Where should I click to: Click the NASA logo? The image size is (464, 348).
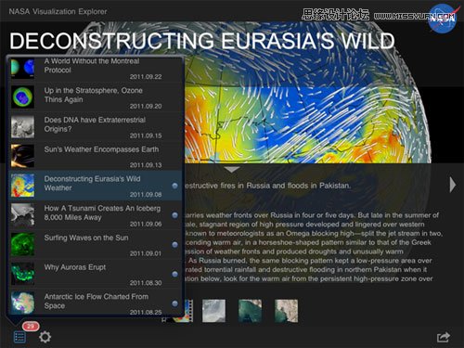coord(443,18)
